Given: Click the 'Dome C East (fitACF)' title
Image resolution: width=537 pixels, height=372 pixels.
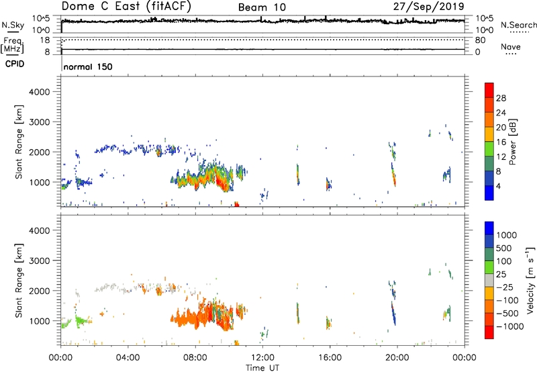Looking at the screenshot, I should pyautogui.click(x=126, y=7).
